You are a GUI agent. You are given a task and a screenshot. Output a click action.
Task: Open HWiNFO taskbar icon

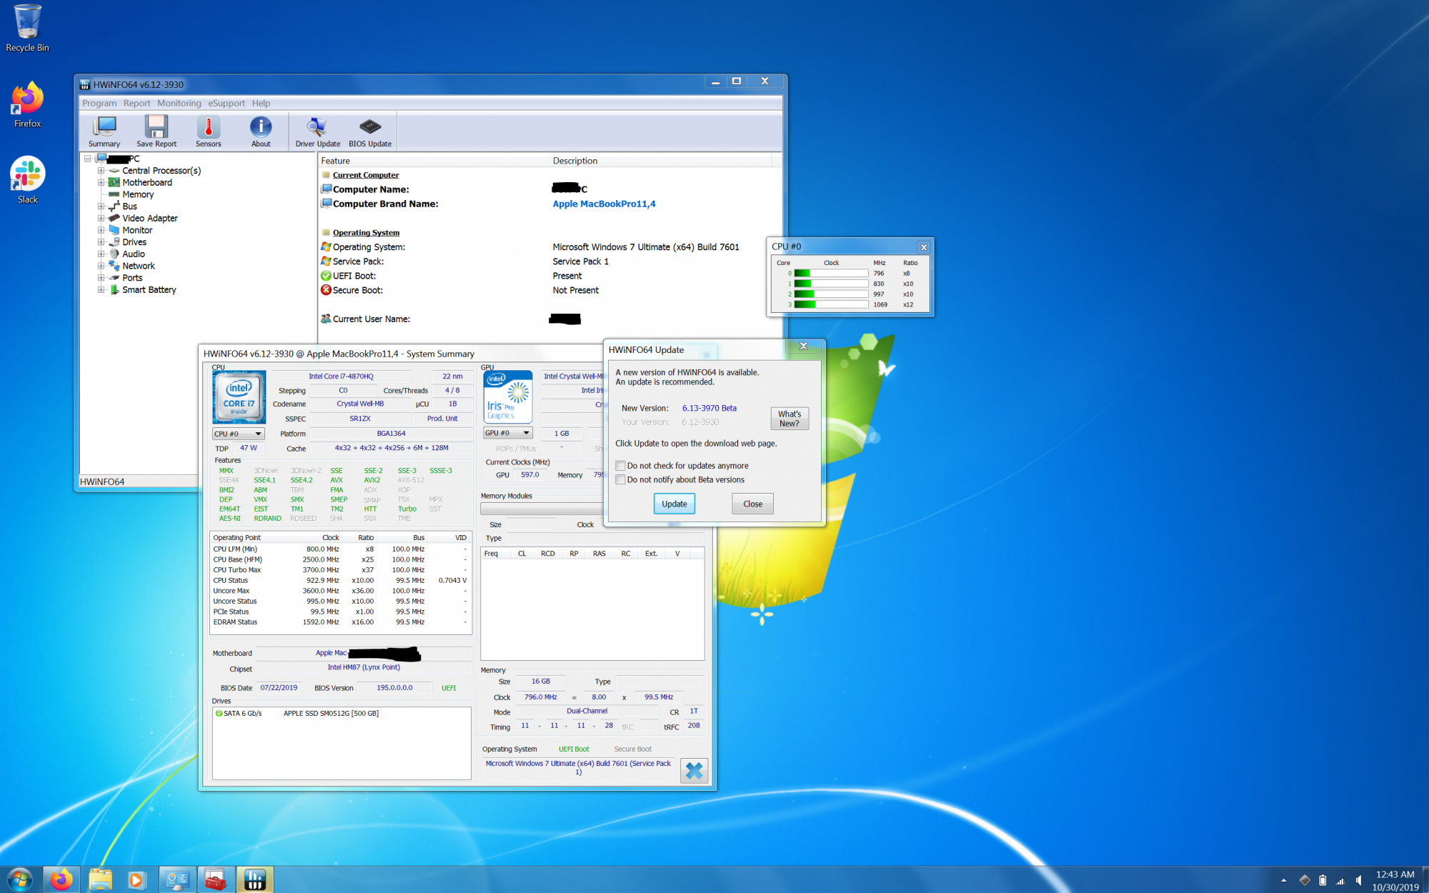pyautogui.click(x=254, y=879)
